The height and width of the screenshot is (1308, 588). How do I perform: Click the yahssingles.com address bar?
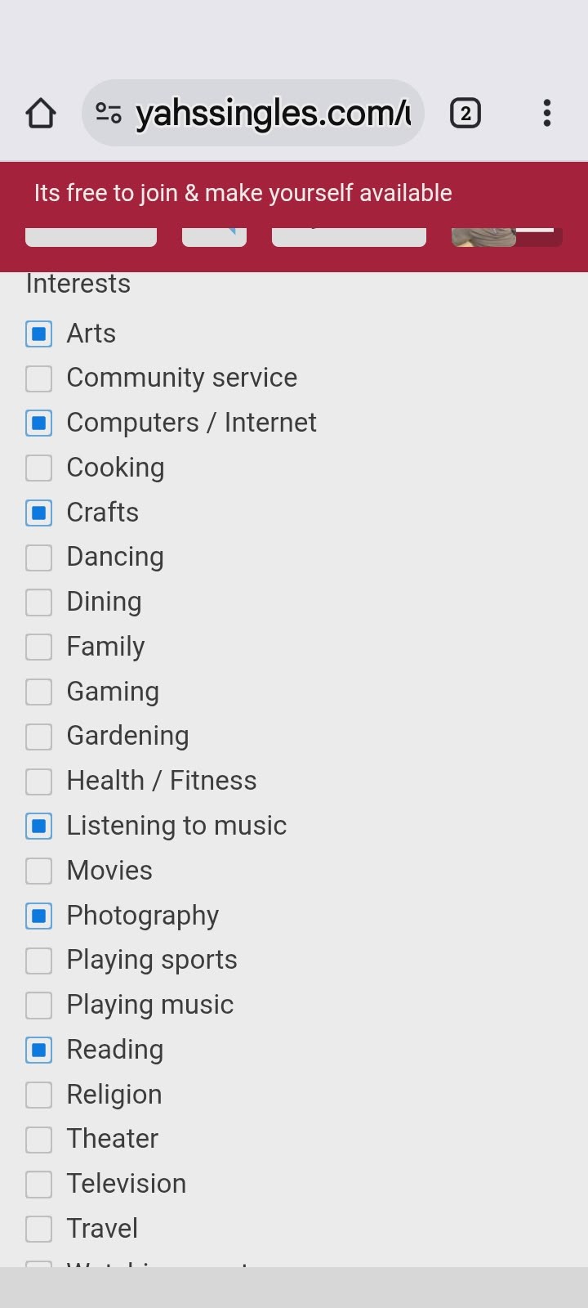(x=272, y=114)
